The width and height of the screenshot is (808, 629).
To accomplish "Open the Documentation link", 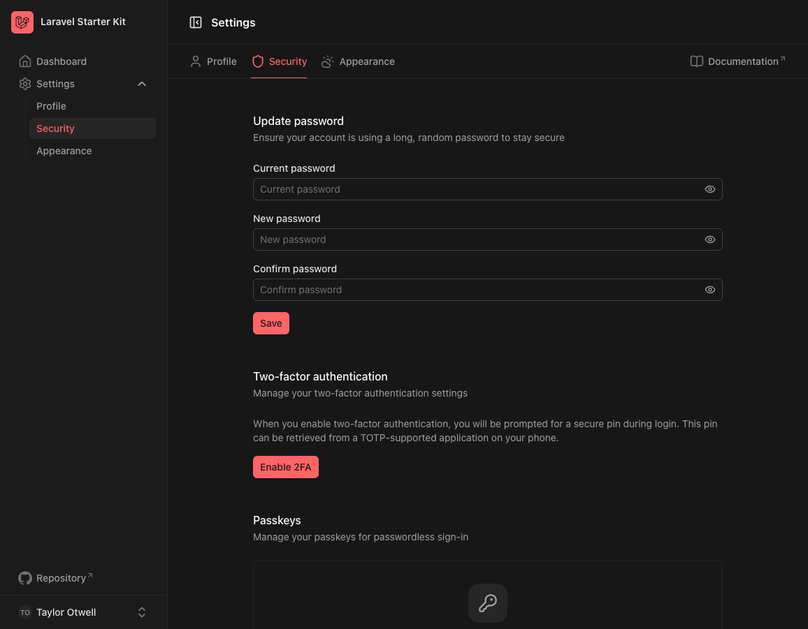I will [738, 61].
